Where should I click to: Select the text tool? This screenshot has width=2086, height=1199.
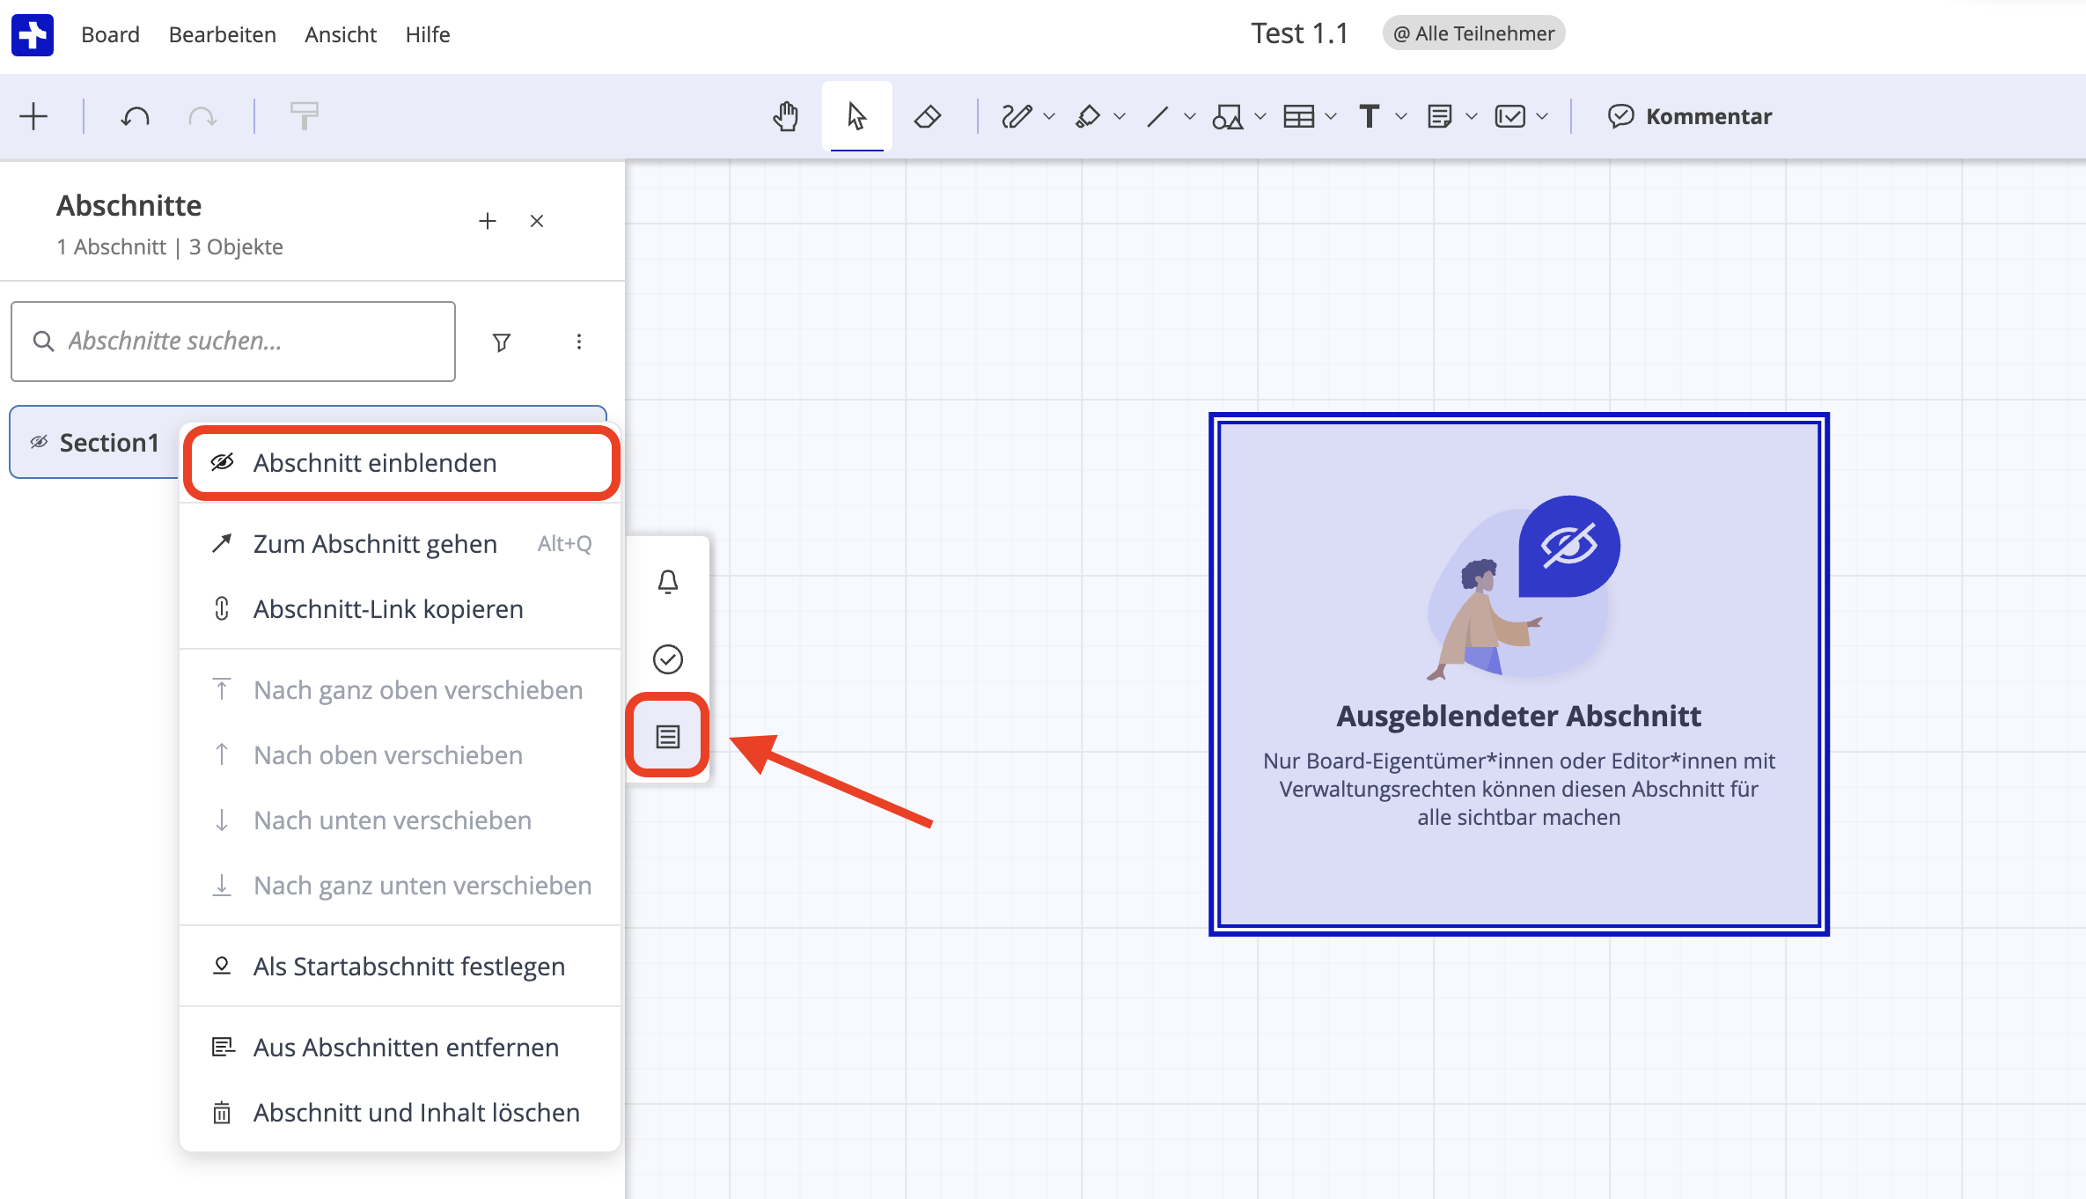(x=1370, y=116)
